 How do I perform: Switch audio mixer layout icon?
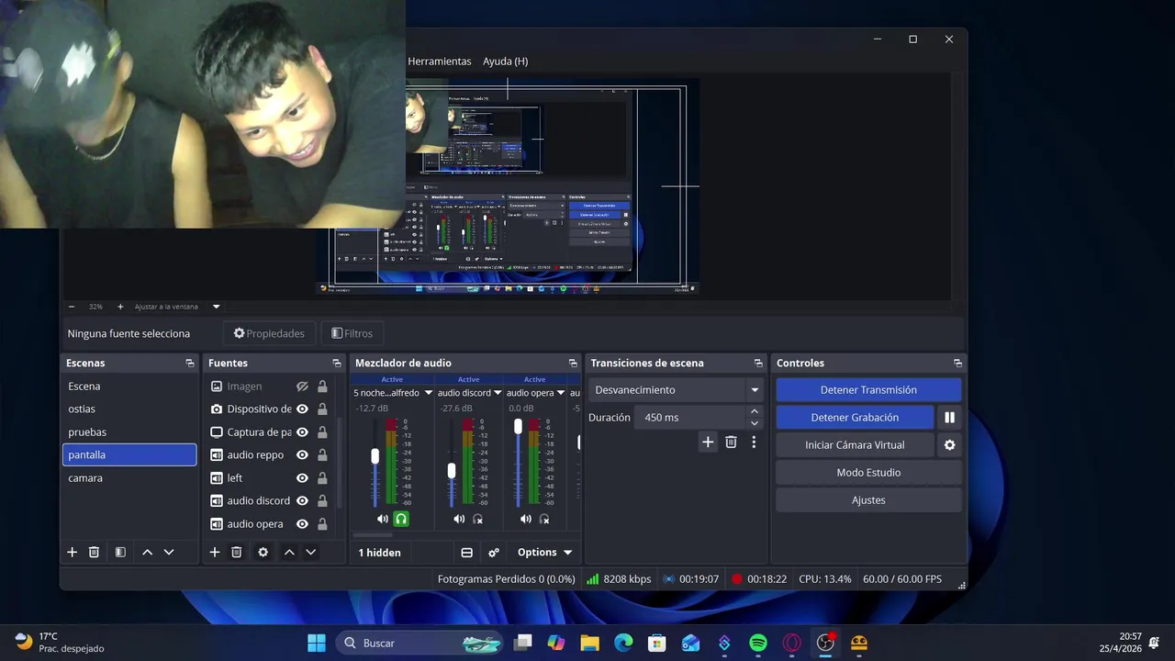tap(466, 552)
